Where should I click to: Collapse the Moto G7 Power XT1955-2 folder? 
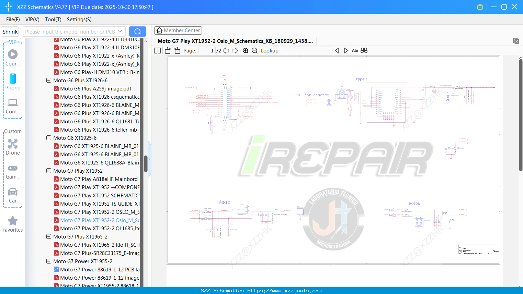[x=49, y=261]
